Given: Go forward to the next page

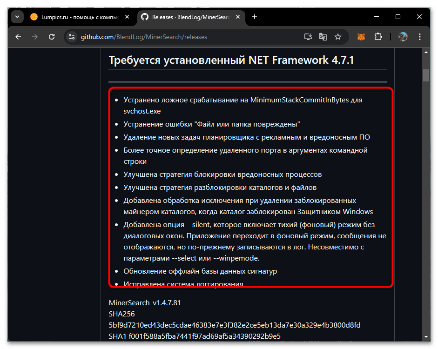Looking at the screenshot, I should pos(35,37).
